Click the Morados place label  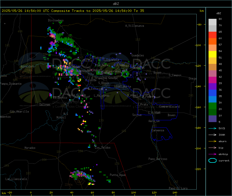pyautogui.click(x=30, y=148)
